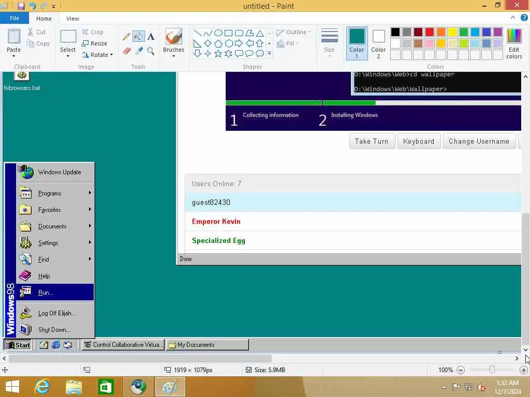Pick the yellow color swatch

coord(452,32)
